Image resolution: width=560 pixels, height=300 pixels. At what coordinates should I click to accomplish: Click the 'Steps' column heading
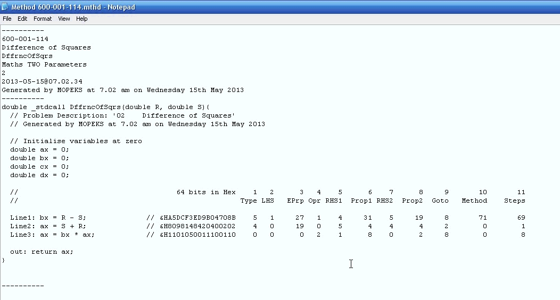(515, 201)
